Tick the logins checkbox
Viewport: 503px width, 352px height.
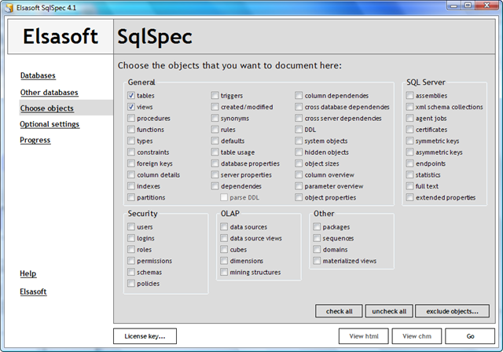point(131,238)
